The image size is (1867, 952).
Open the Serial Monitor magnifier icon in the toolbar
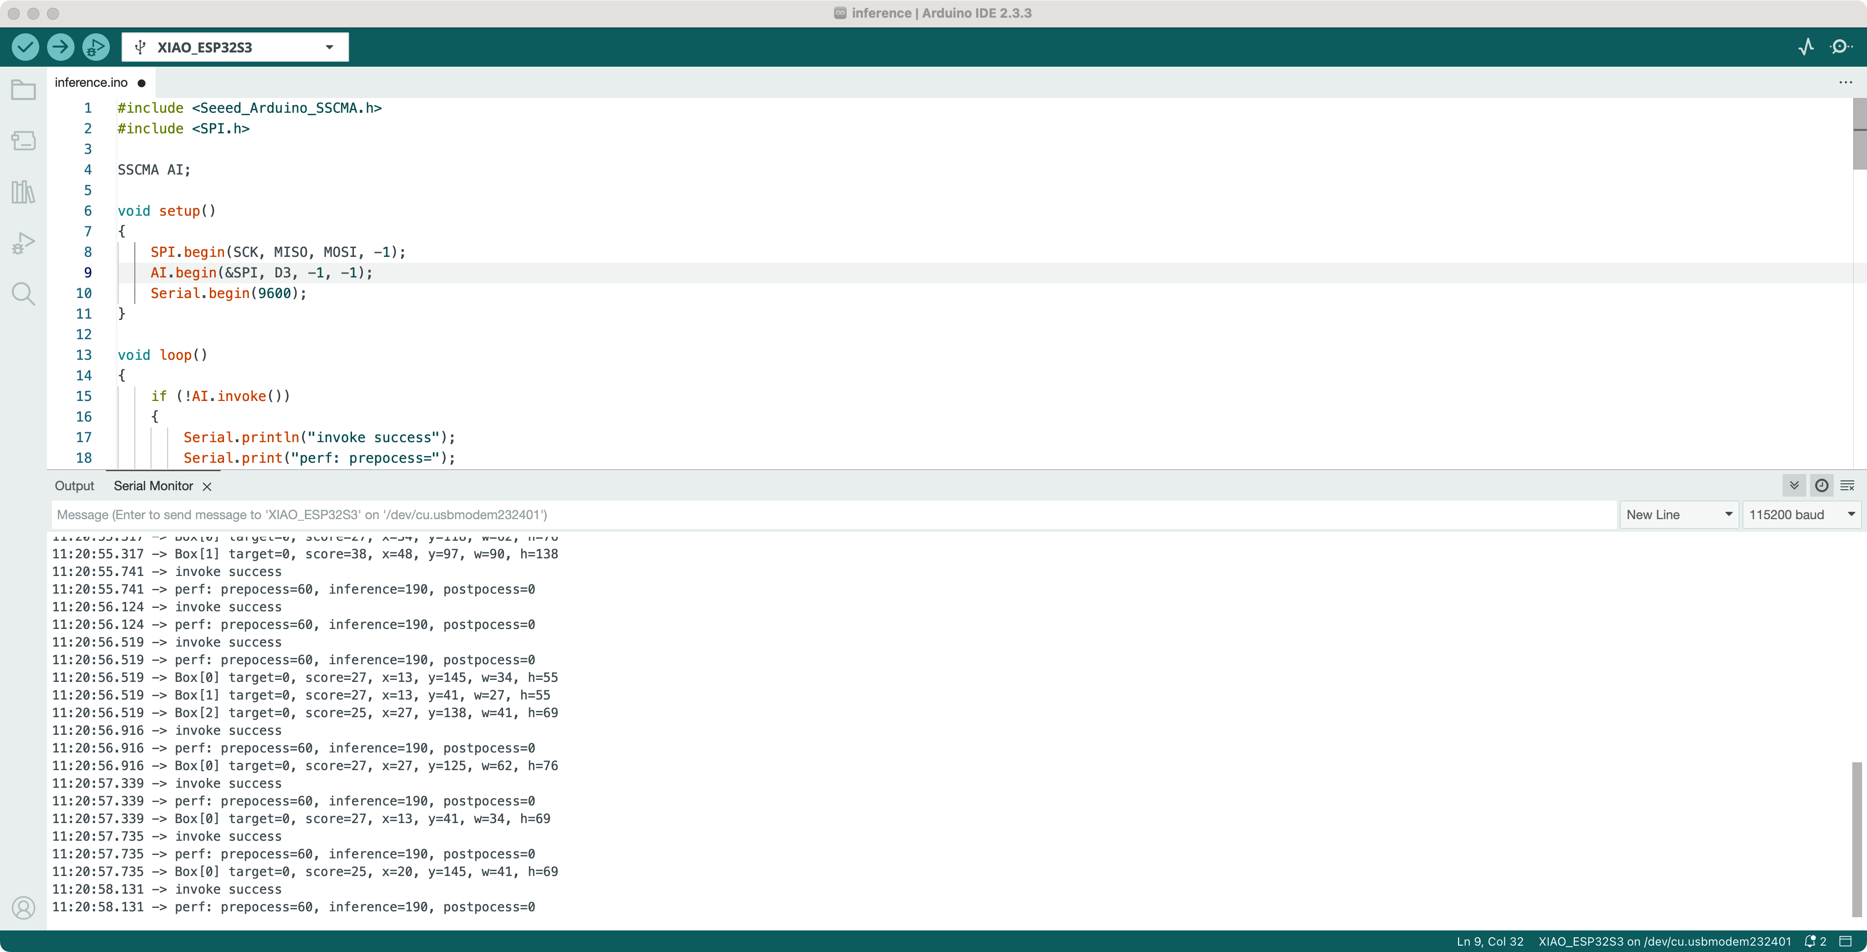1841,47
